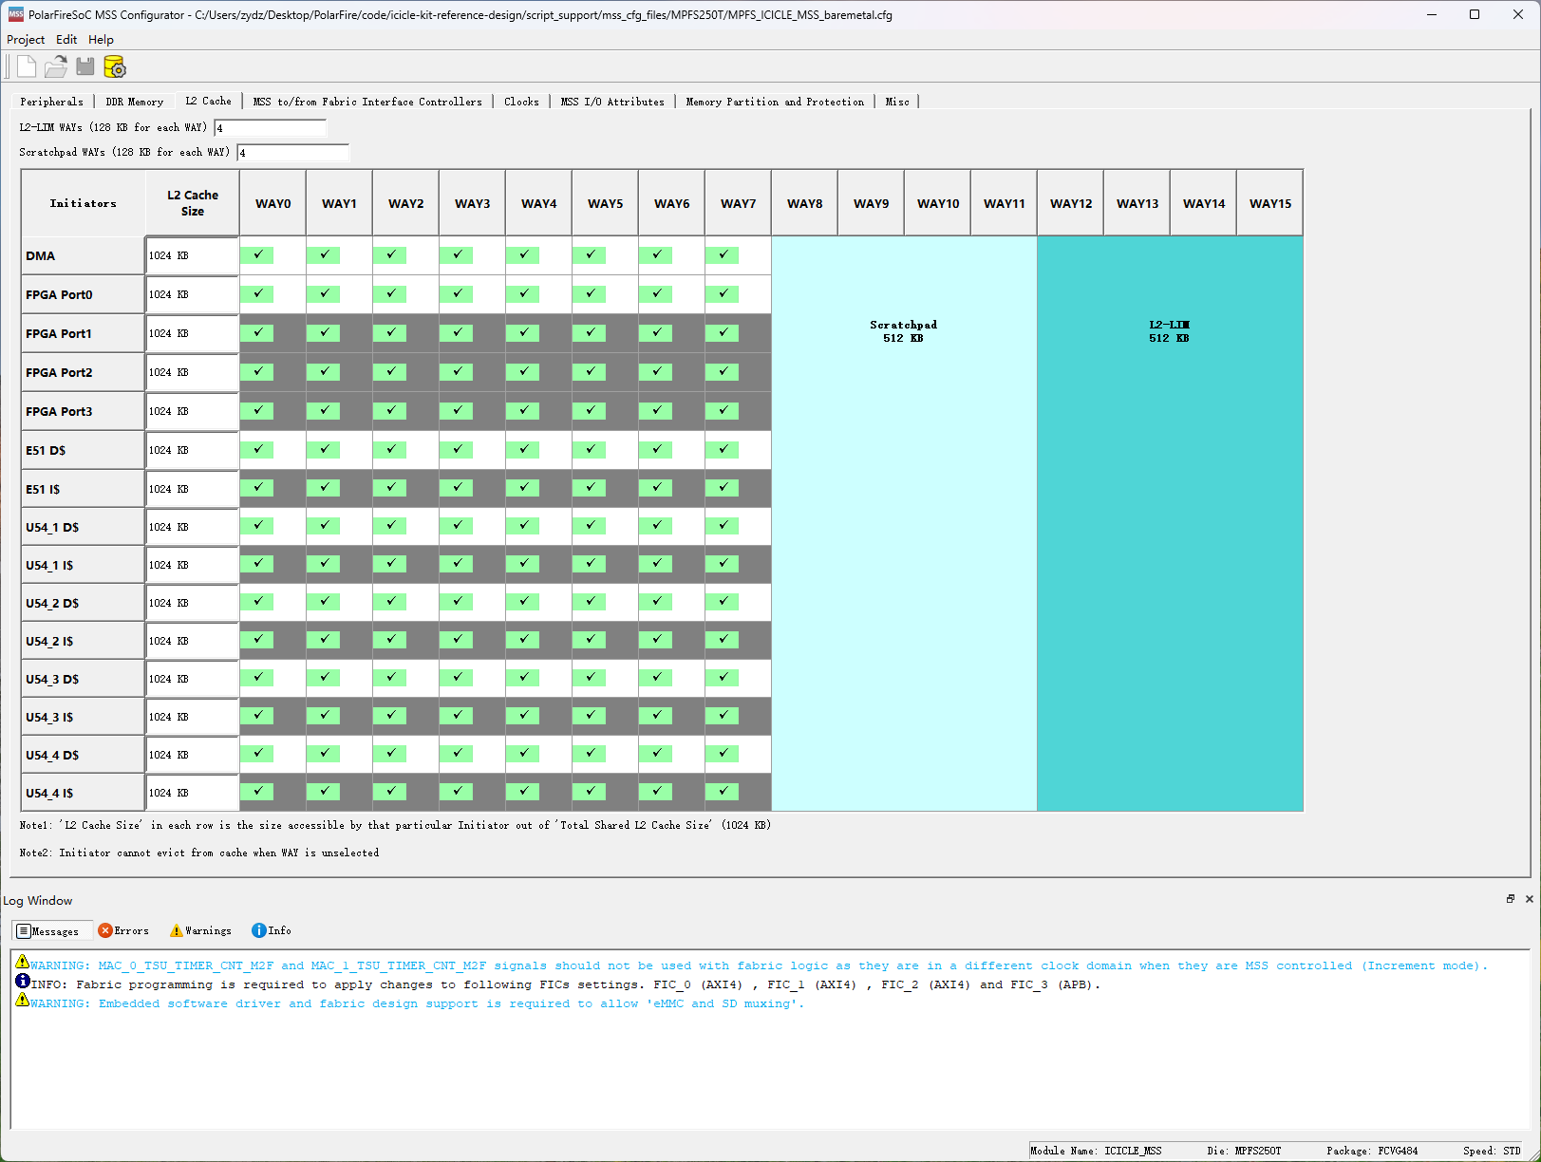Save the configuration with the floppy disk icon
Screen dimensions: 1541x1162
coord(85,66)
